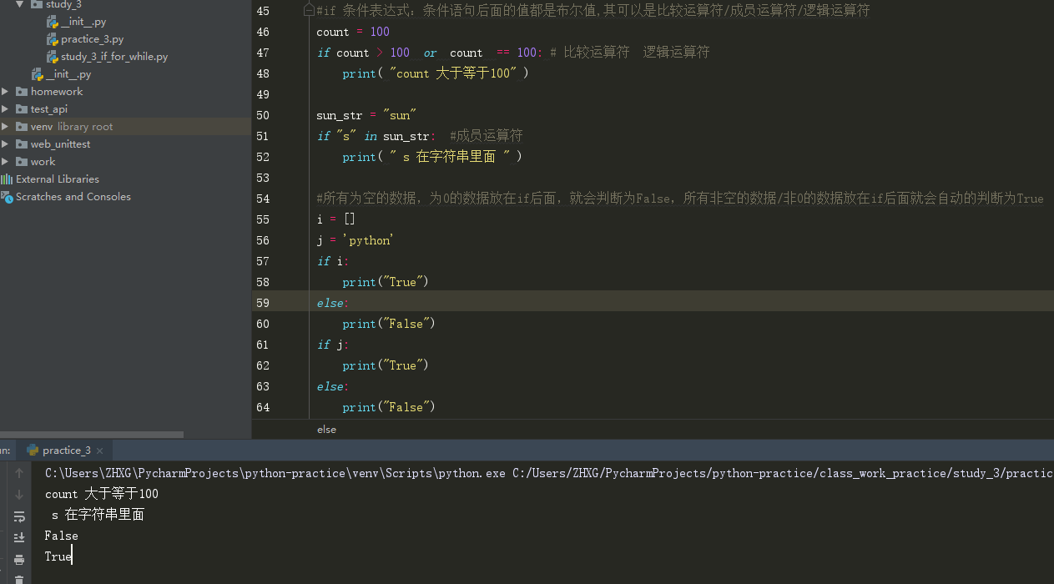Image resolution: width=1054 pixels, height=584 pixels.
Task: Click the Python icon beside study_3_if_for_while.py
Action: [53, 57]
